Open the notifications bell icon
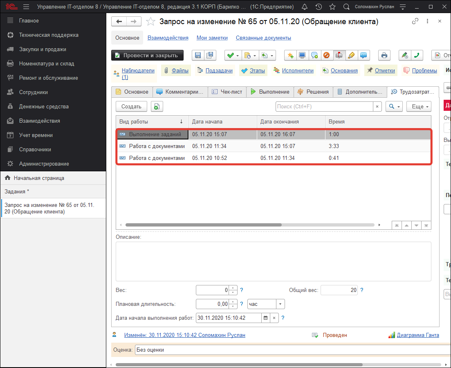Screen dimensions: 451x368 tap(305, 7)
